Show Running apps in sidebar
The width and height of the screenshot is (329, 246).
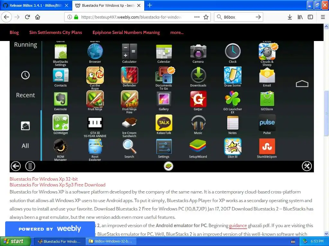26,45
